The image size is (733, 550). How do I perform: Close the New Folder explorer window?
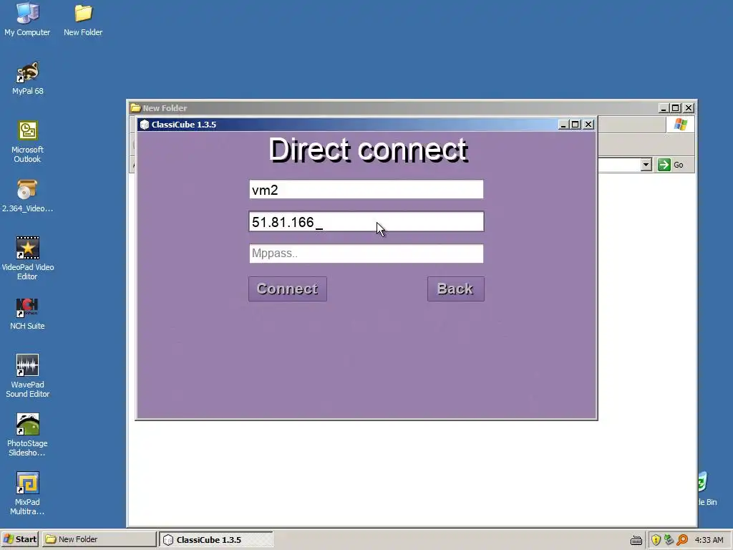point(689,108)
